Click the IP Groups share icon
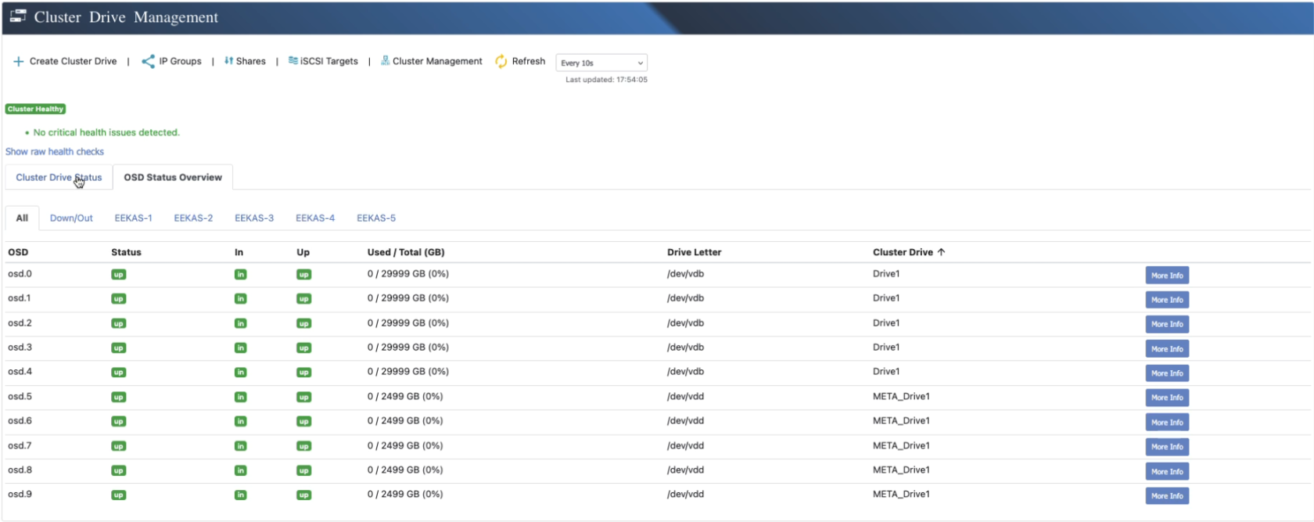 (148, 61)
